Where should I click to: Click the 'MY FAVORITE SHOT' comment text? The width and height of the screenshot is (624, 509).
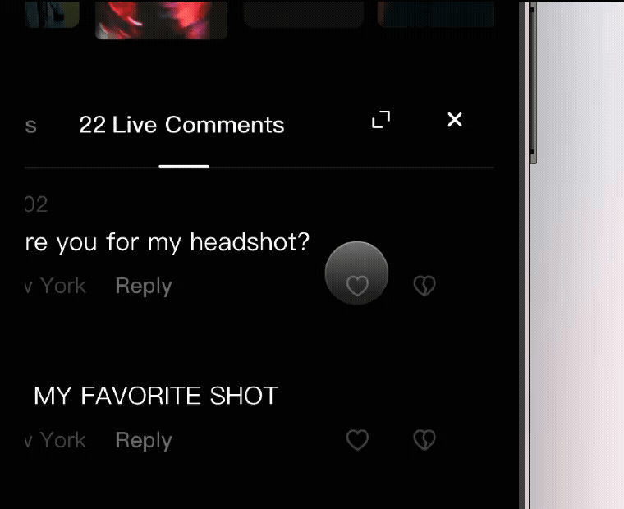coord(156,396)
